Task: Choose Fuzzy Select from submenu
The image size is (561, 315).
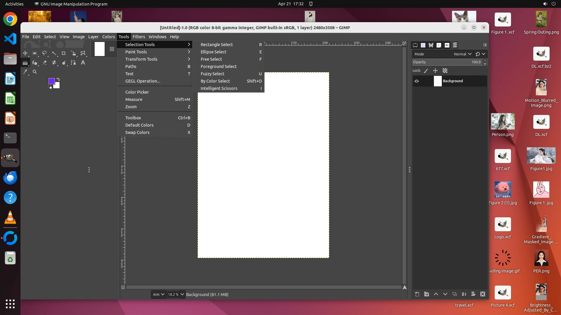Action: (x=212, y=74)
